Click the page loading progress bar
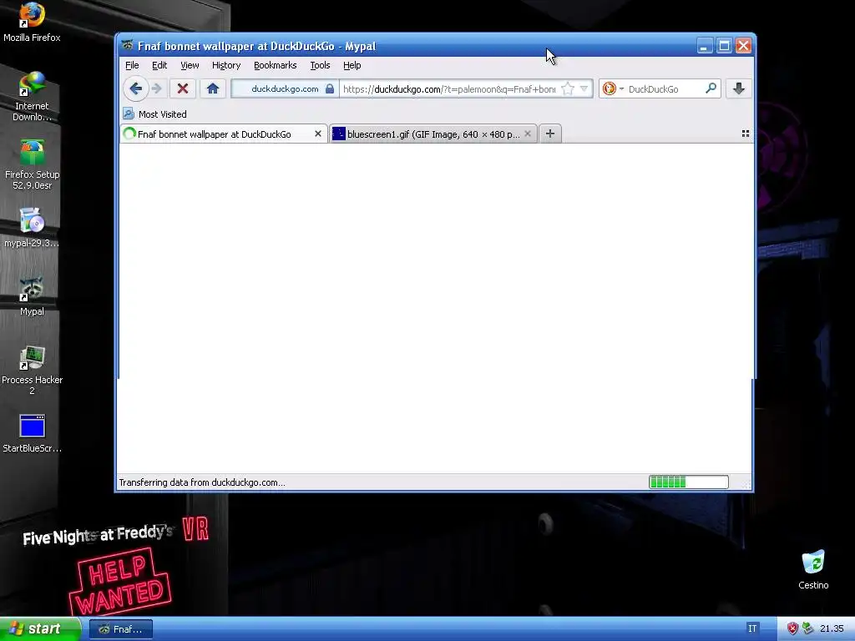The height and width of the screenshot is (641, 855). pyautogui.click(x=689, y=482)
